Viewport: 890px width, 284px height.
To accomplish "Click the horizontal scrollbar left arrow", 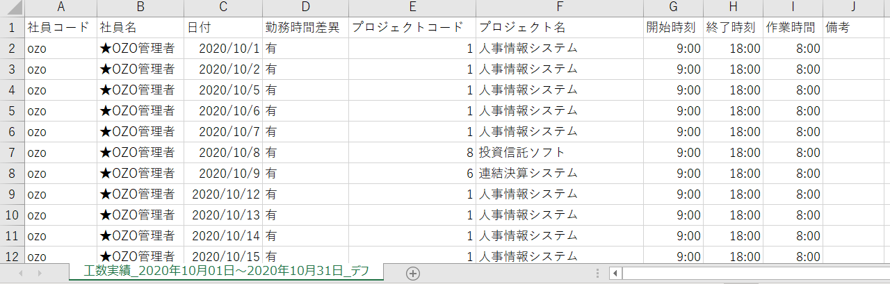I will tap(615, 274).
